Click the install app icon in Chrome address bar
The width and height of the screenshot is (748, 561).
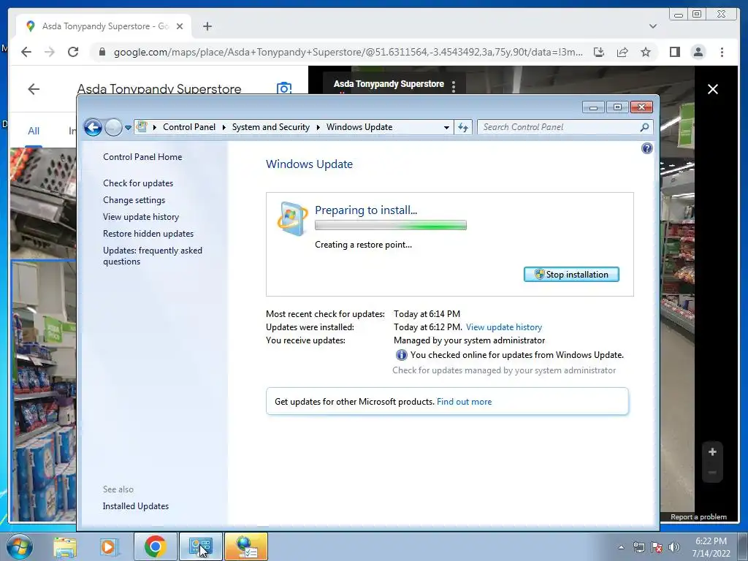coord(599,52)
